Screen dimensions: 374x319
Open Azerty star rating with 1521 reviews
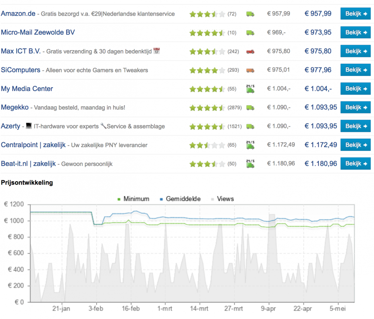pyautogui.click(x=207, y=127)
